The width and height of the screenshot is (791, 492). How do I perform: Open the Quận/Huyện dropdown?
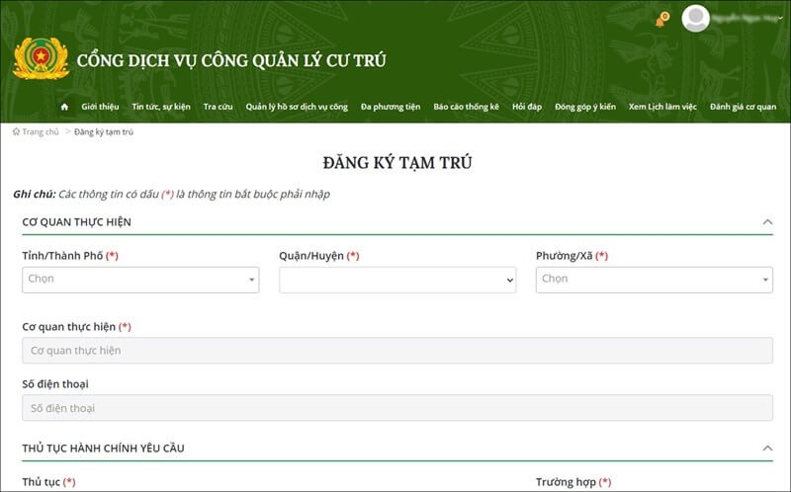click(397, 280)
